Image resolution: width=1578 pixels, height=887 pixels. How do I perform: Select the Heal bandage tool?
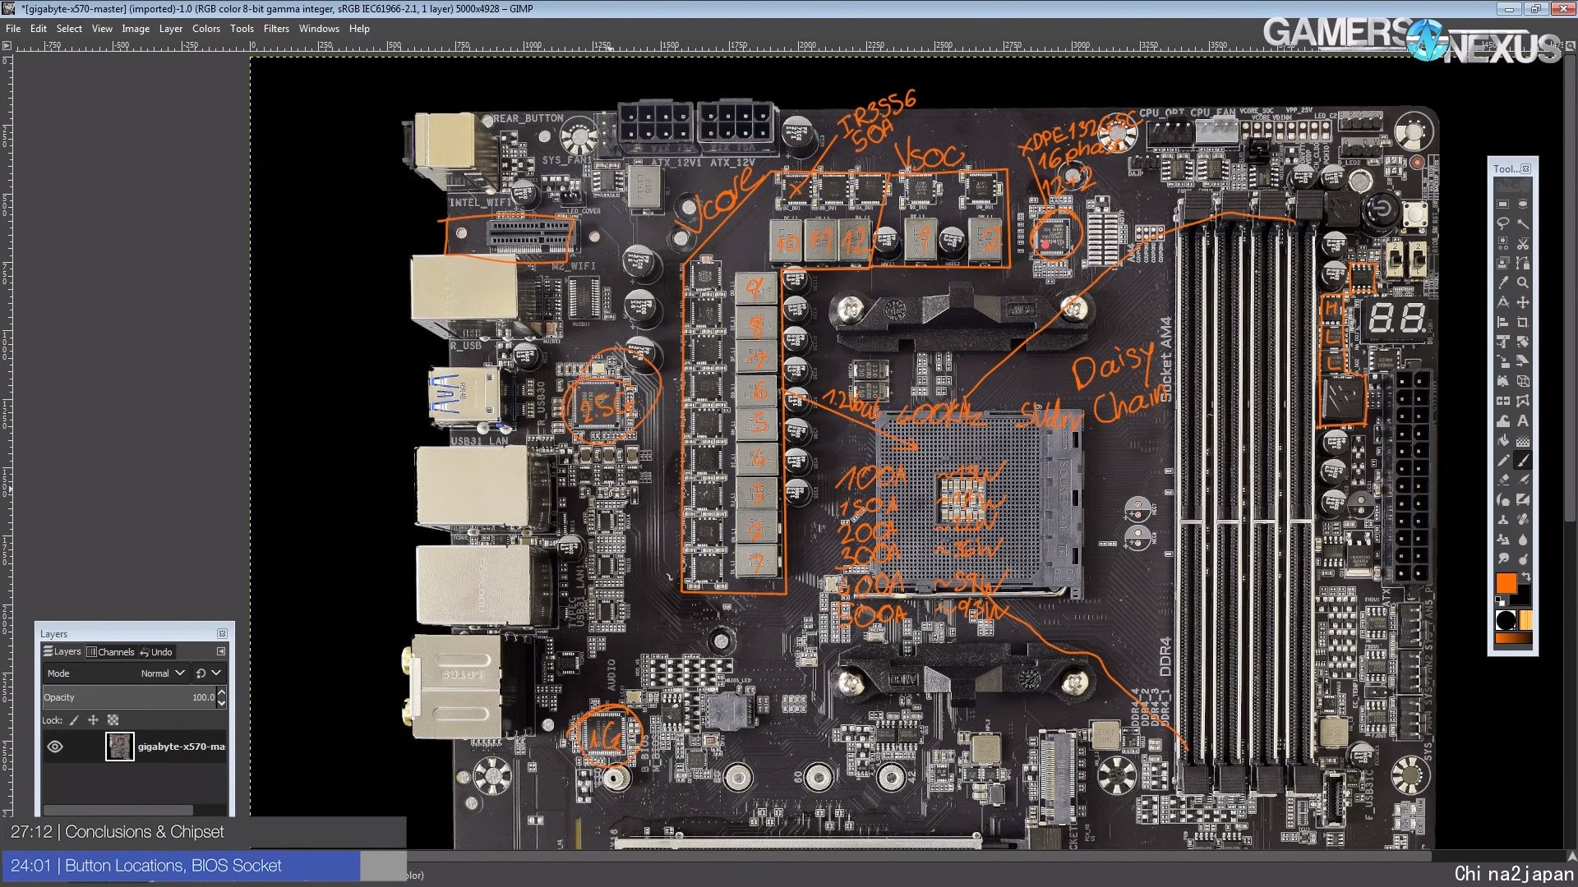(x=1523, y=519)
